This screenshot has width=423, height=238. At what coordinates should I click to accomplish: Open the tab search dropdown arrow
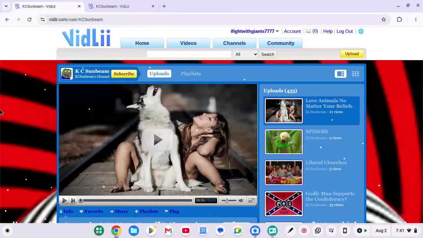click(x=6, y=6)
